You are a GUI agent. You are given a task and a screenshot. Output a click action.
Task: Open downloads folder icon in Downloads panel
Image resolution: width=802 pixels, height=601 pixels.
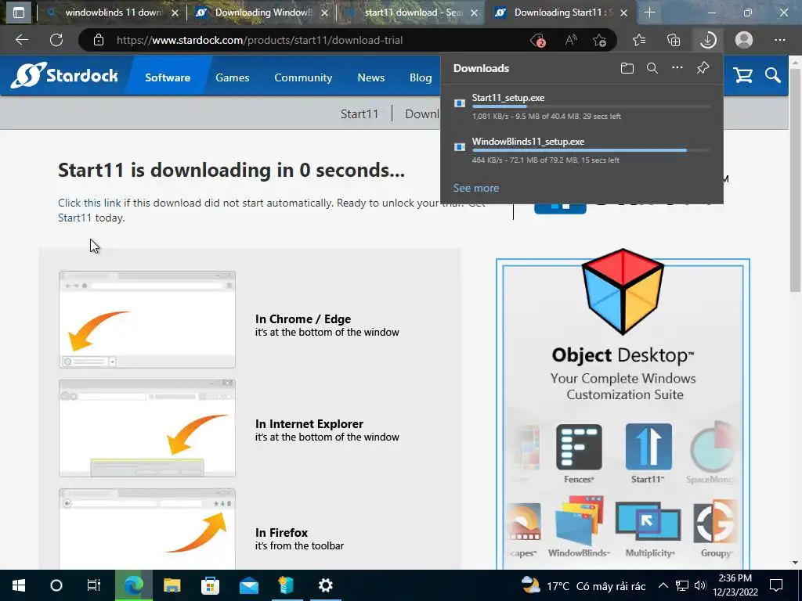(x=627, y=68)
